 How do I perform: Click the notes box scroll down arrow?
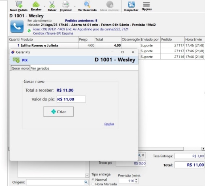click(x=87, y=175)
